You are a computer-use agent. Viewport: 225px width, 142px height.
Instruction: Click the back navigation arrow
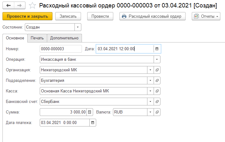8,5
